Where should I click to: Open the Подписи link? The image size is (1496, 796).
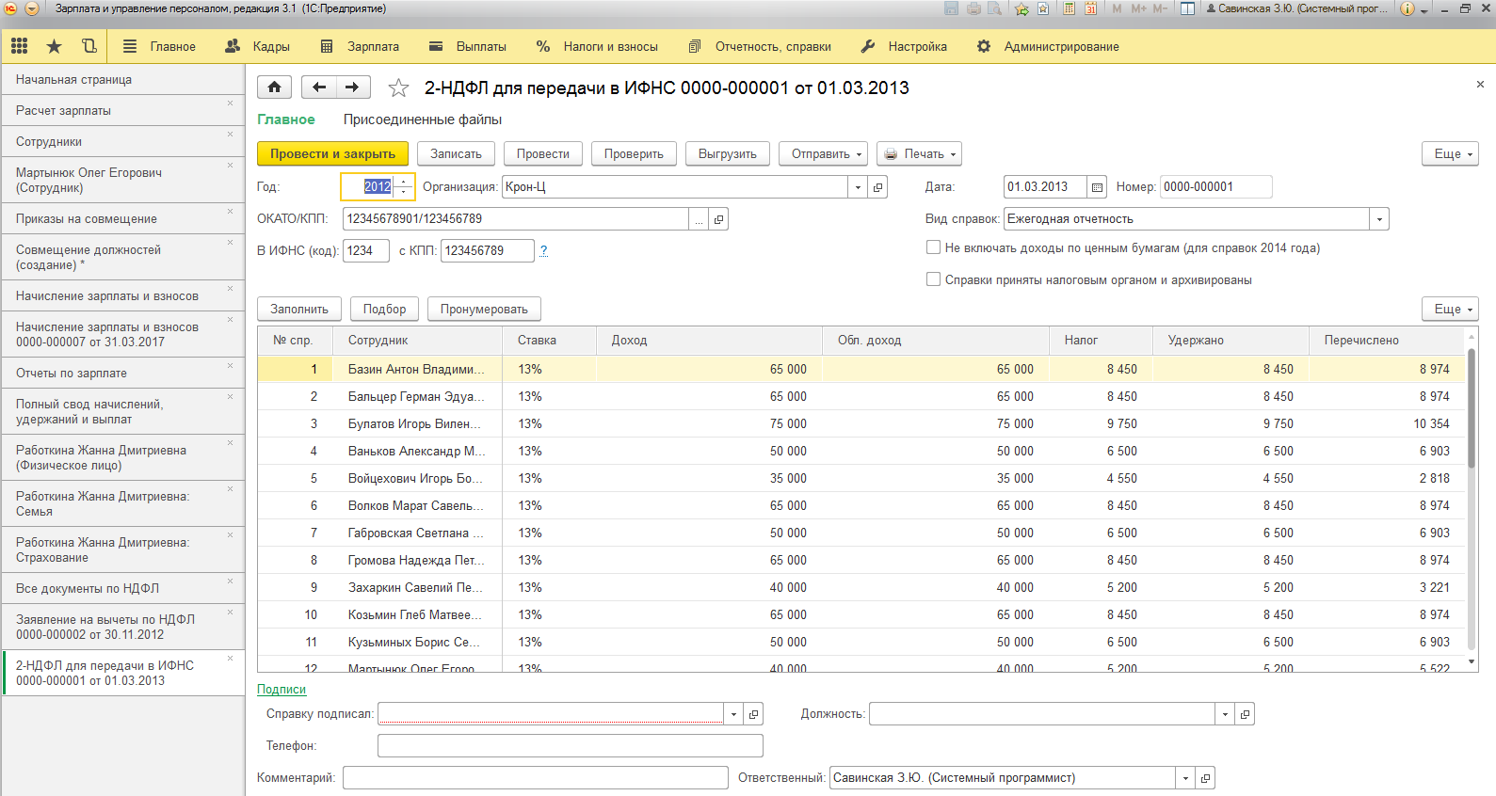[x=282, y=689]
